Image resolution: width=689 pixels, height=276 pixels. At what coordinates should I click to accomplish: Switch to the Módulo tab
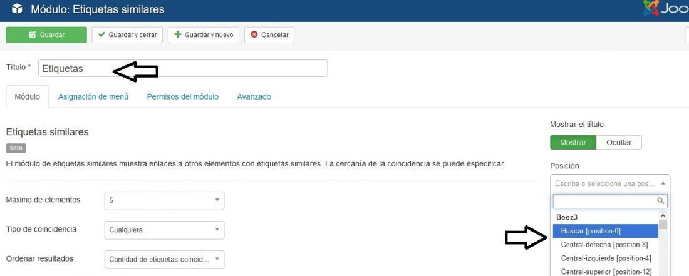pyautogui.click(x=27, y=96)
